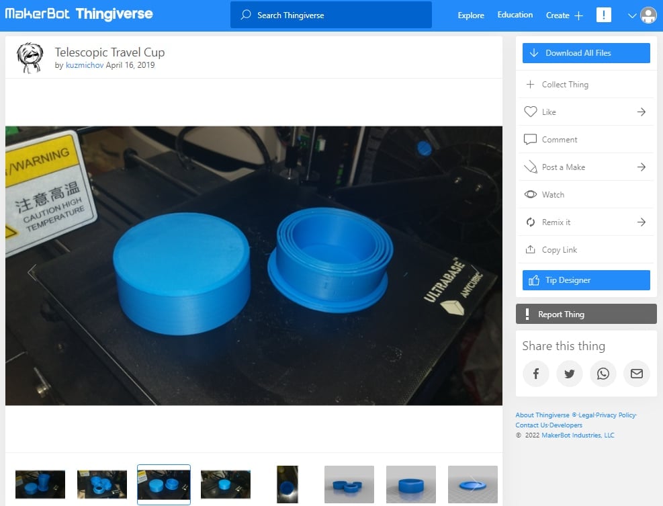Image resolution: width=663 pixels, height=506 pixels.
Task: Click the Post a Make icon
Action: [x=530, y=167]
